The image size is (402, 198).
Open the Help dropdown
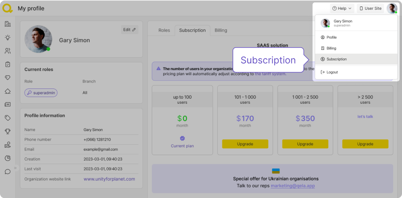click(x=342, y=8)
